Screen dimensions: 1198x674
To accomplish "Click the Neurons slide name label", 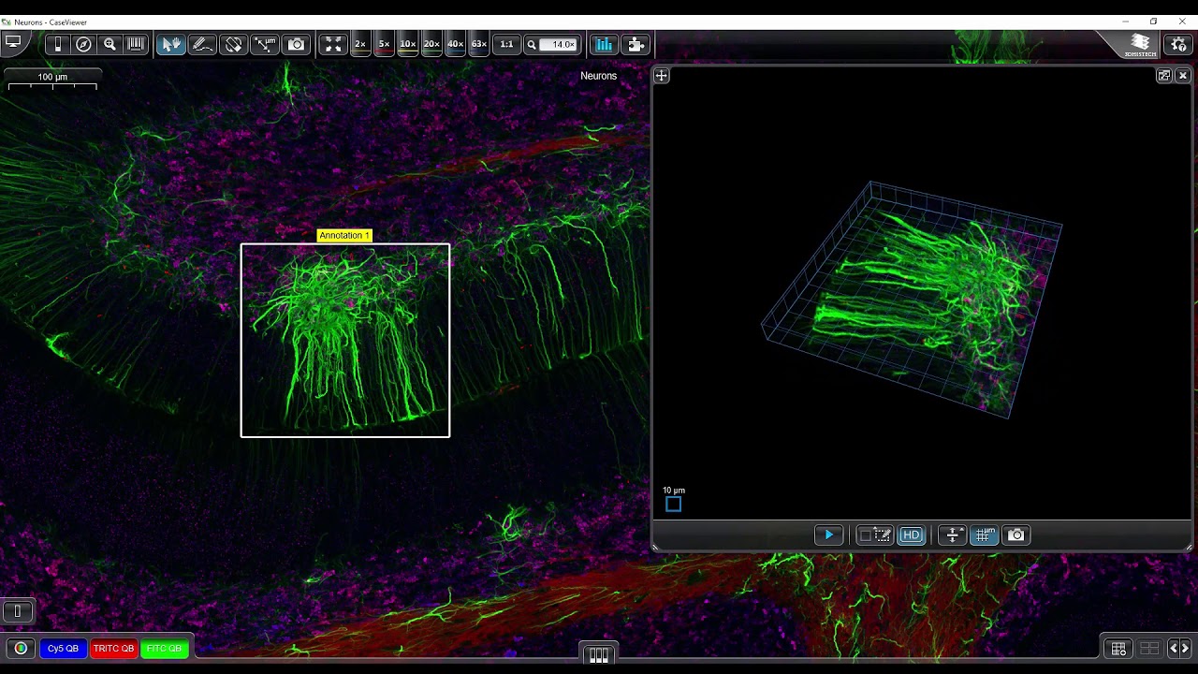I will pyautogui.click(x=598, y=76).
